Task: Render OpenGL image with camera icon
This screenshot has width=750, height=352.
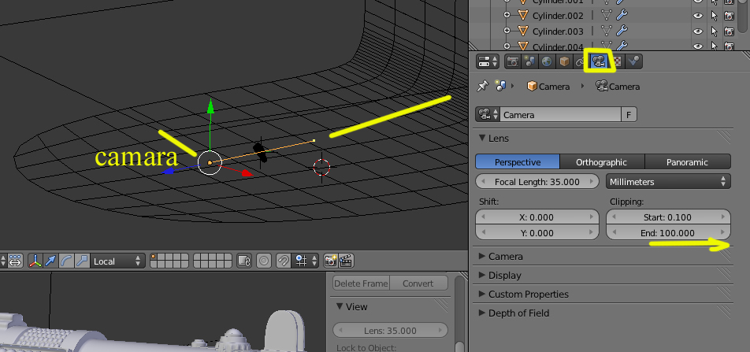Action: (x=331, y=261)
